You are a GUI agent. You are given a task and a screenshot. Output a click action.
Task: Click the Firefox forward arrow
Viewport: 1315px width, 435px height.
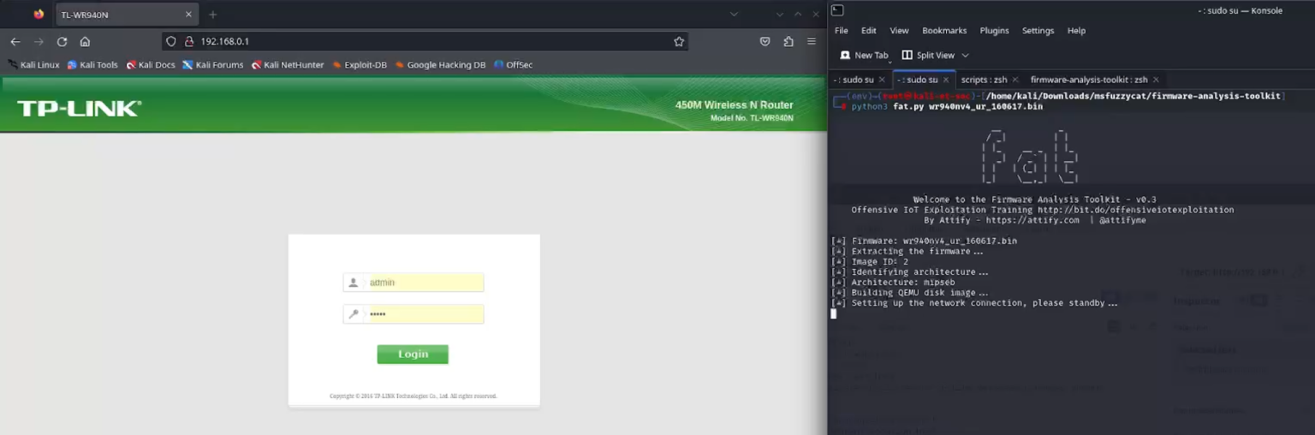[39, 41]
